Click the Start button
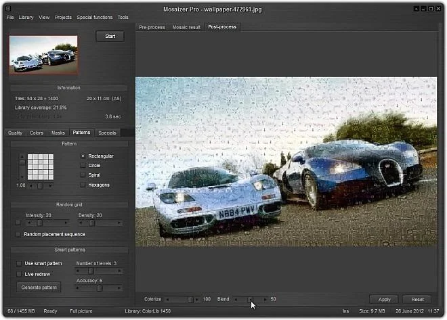Viewport: 447px width, 320px height. click(x=110, y=37)
